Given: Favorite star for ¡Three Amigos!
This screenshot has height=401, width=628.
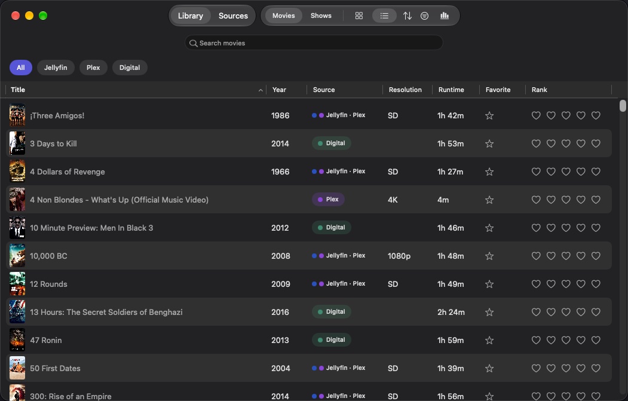Looking at the screenshot, I should click(489, 115).
